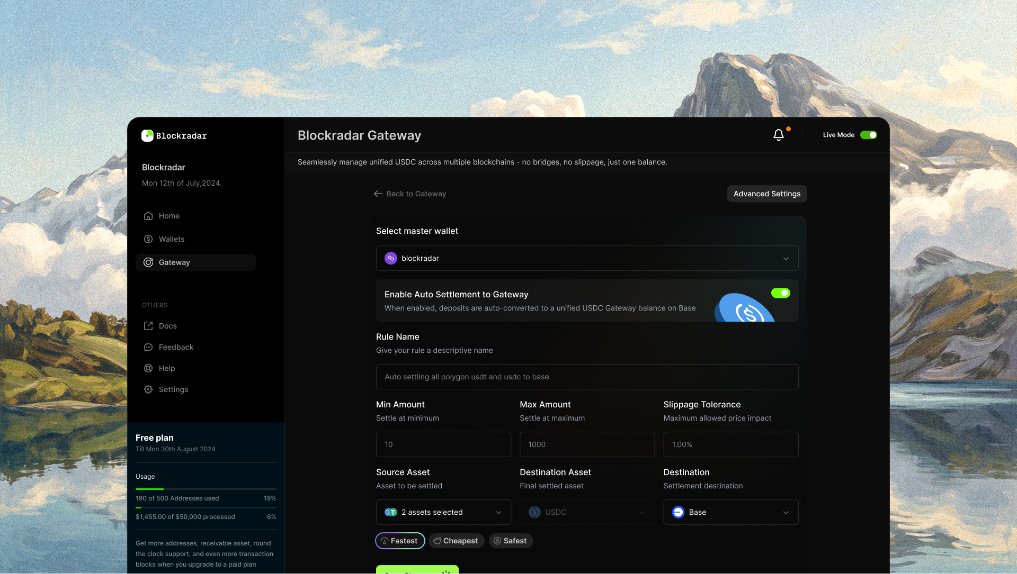Click the Settings gear icon
Image resolution: width=1017 pixels, height=574 pixels.
(x=148, y=389)
